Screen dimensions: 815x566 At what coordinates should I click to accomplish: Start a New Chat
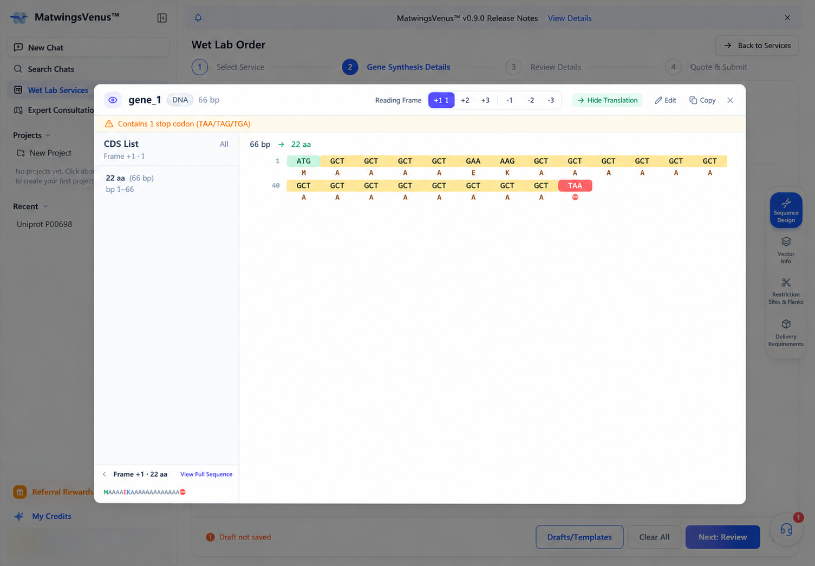click(88, 48)
